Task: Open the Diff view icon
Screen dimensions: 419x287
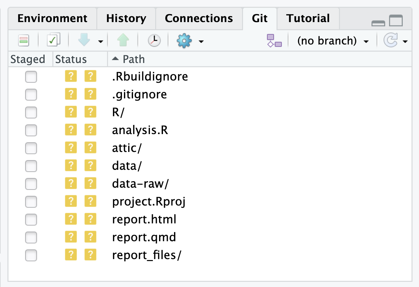Action: click(x=23, y=41)
